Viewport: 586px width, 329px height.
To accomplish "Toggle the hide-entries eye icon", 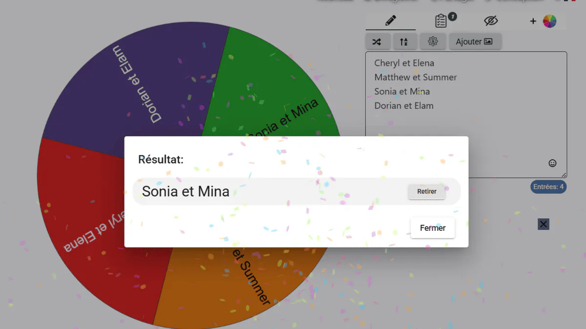I will click(491, 21).
